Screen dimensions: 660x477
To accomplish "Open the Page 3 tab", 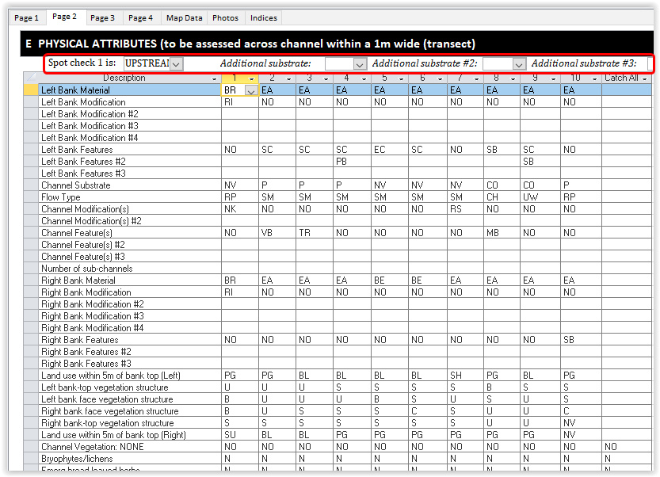I will click(102, 17).
